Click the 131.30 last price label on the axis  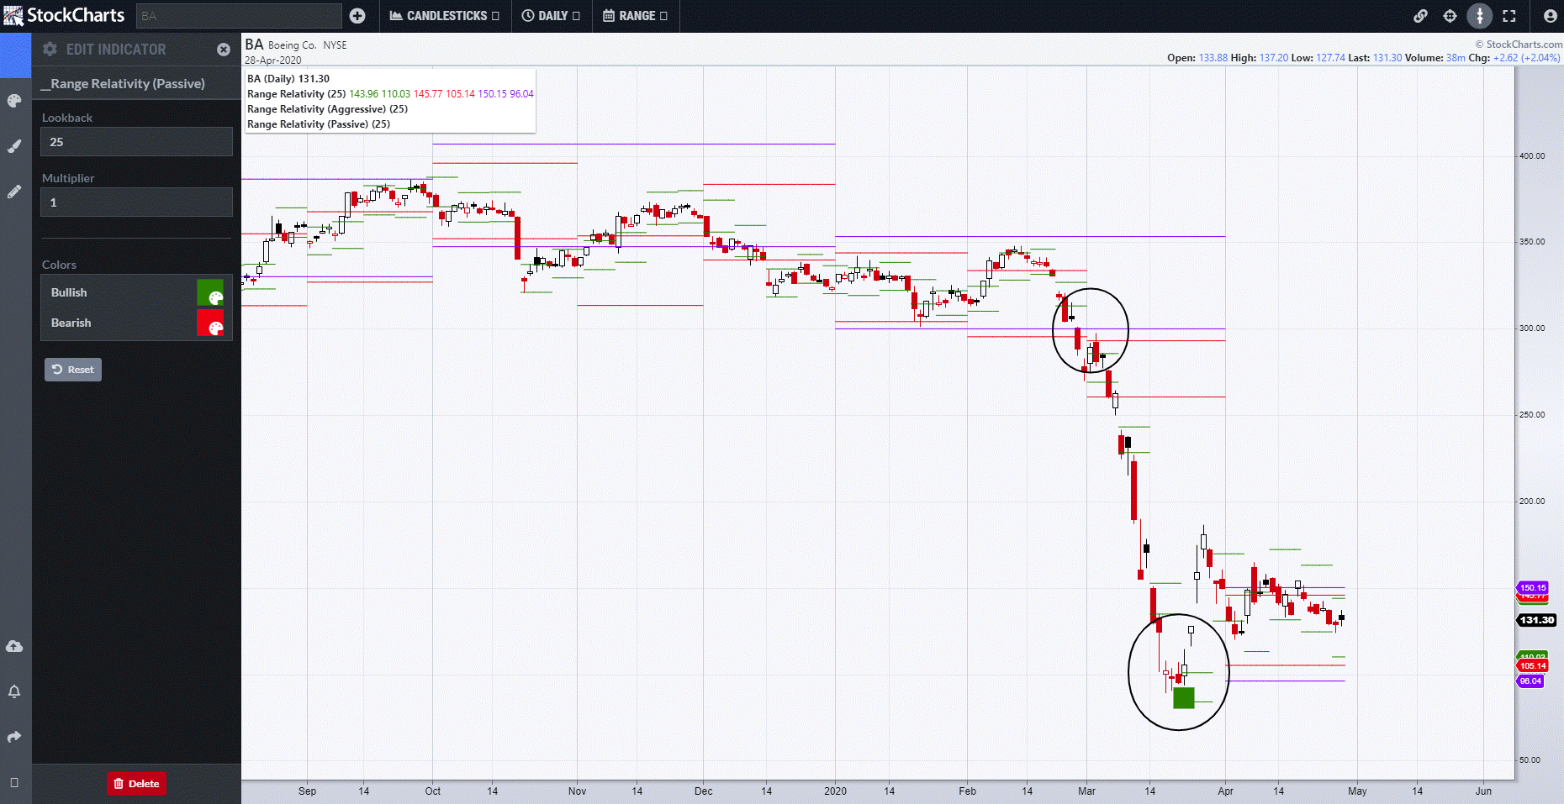tap(1537, 620)
